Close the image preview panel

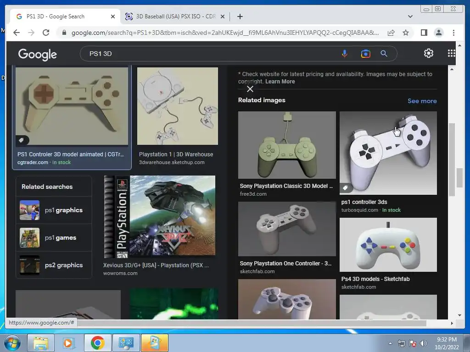(x=250, y=89)
